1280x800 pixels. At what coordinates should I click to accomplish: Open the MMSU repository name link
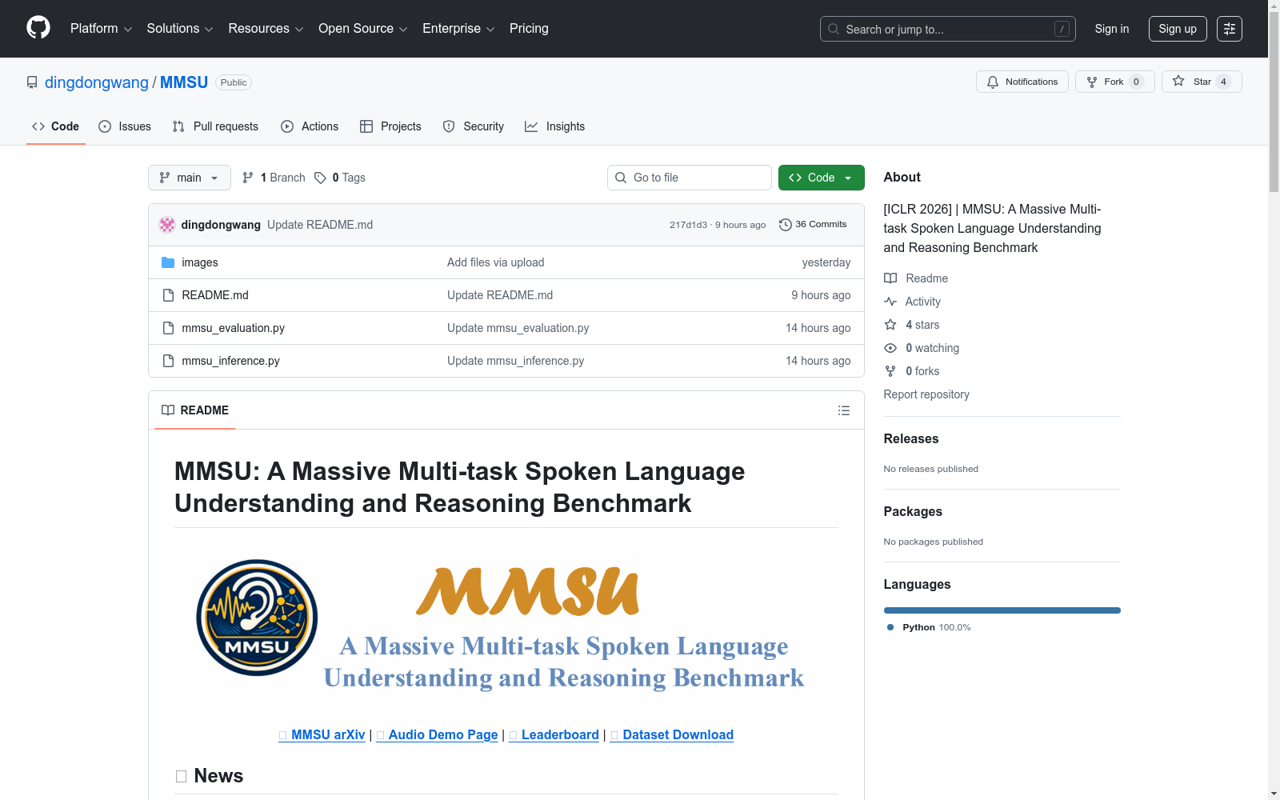[x=184, y=82]
